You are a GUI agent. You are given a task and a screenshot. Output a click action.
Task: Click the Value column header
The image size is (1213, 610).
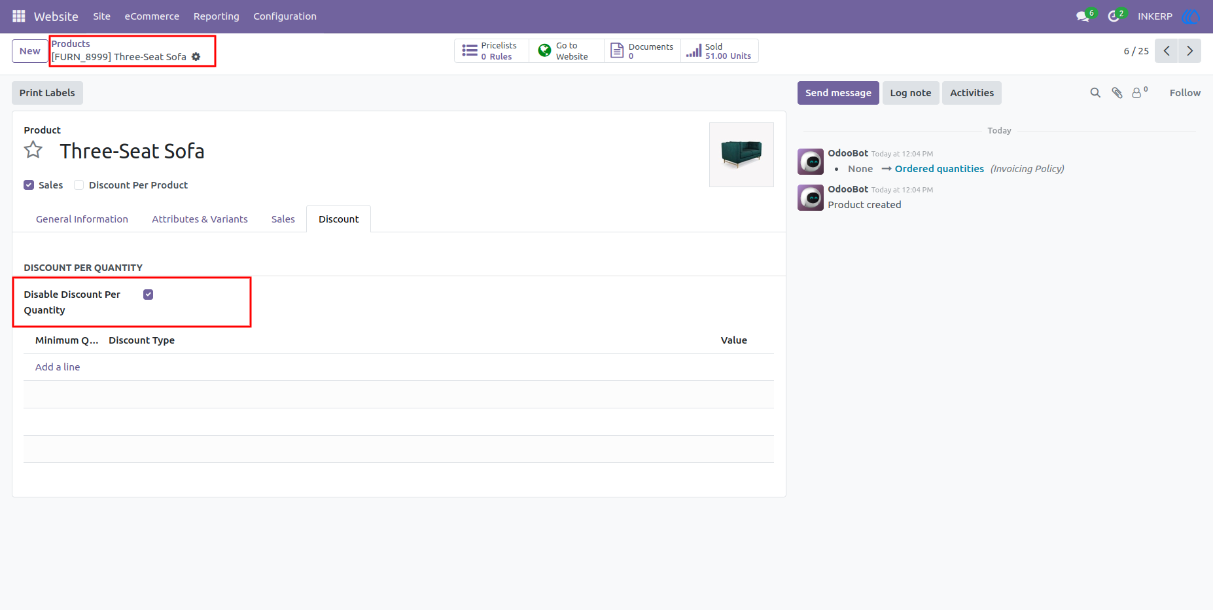tap(733, 340)
